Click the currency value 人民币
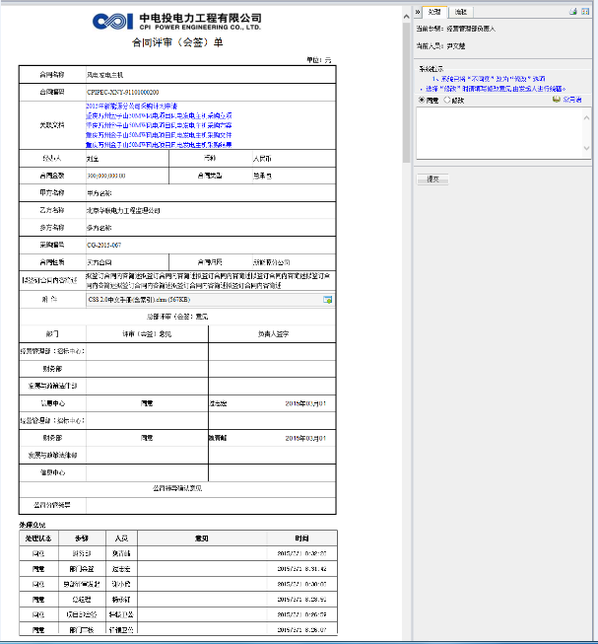The image size is (598, 644). pos(262,159)
